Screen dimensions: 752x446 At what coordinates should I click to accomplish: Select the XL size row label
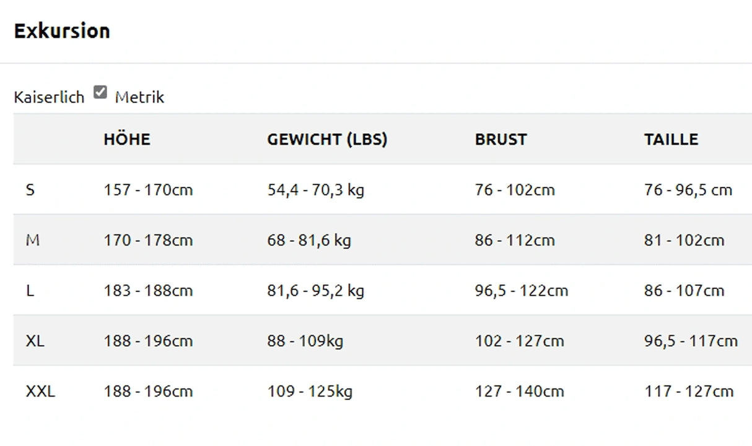click(35, 341)
